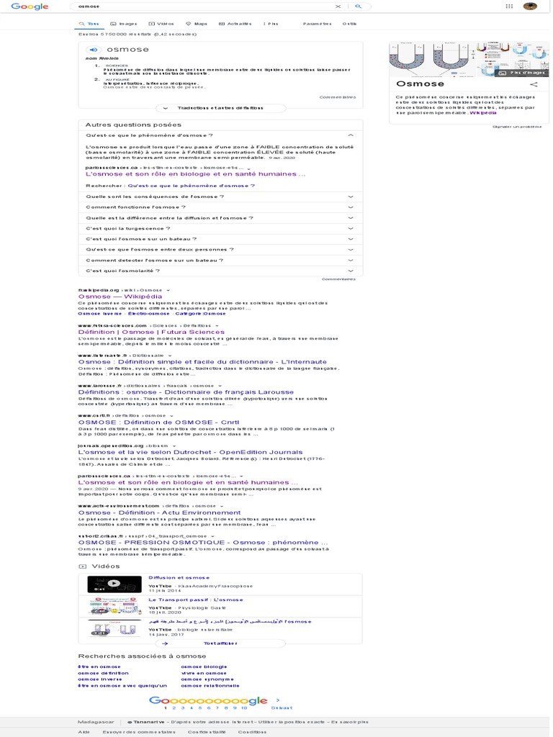
Task: Open dropdown arrow beside www.larousse.fr URL
Action: tap(220, 386)
